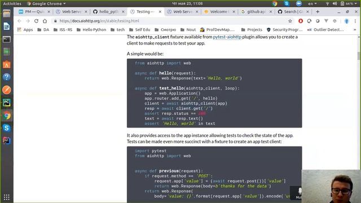Reload the aiohttp testing page
This screenshot has width=361, height=203.
(x=36, y=21)
